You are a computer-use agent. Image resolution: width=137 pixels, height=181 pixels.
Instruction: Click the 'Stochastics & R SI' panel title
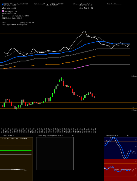tap(117, 135)
